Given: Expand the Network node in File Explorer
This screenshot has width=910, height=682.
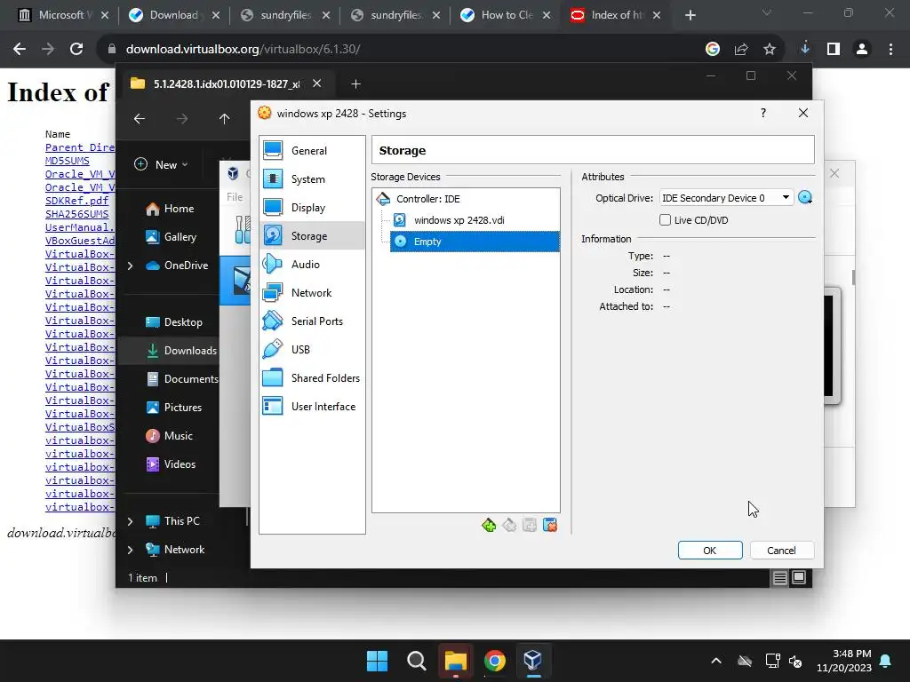Looking at the screenshot, I should coord(130,550).
